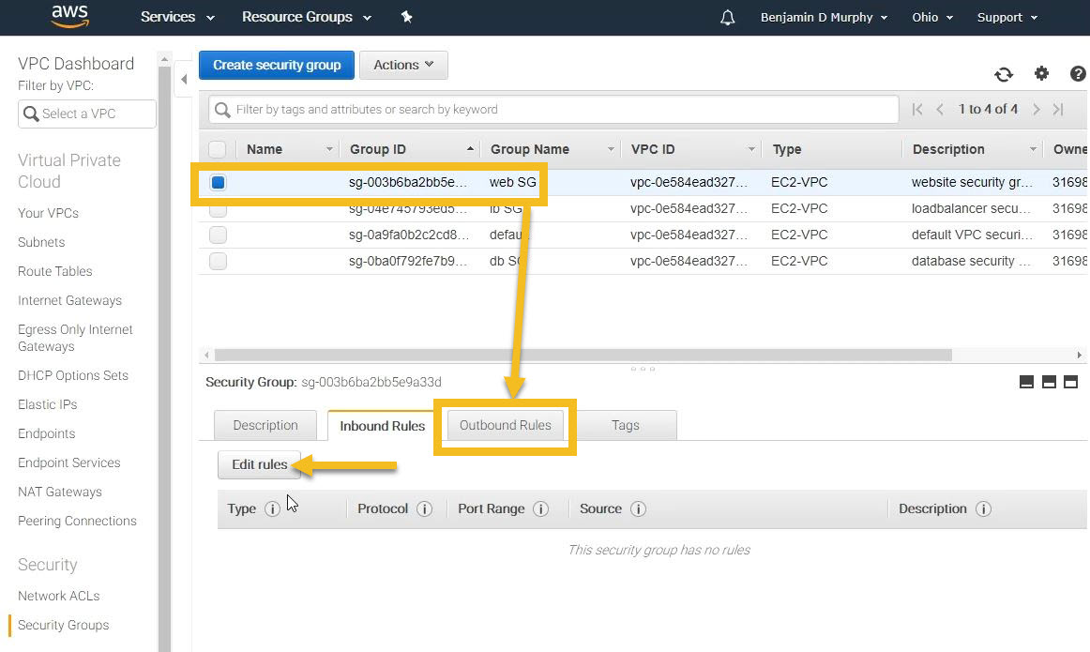This screenshot has width=1090, height=652.
Task: Open the Services dropdown
Action: [x=177, y=17]
